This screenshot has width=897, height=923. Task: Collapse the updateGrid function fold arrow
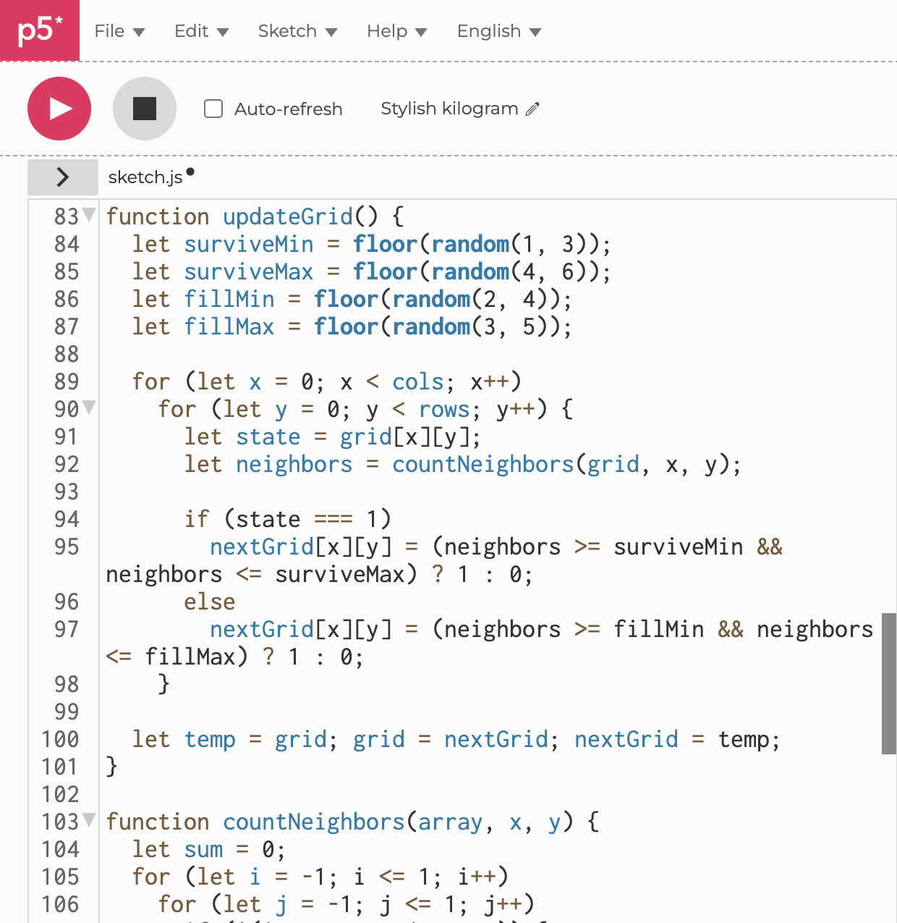pyautogui.click(x=89, y=214)
